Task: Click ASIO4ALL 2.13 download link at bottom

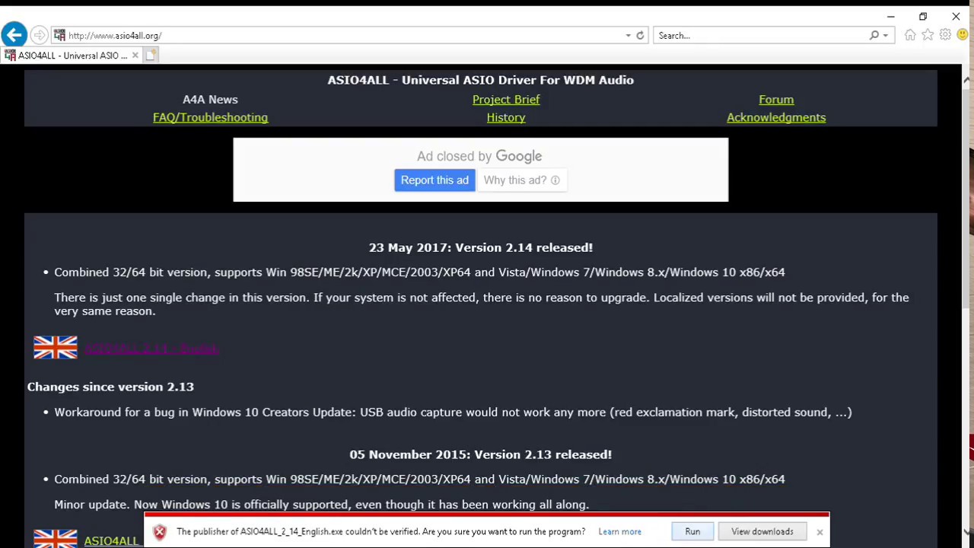Action: point(111,540)
